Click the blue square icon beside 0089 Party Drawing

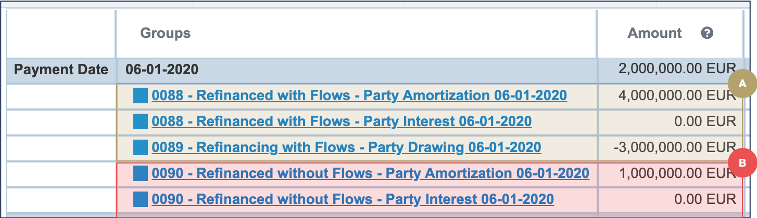141,148
